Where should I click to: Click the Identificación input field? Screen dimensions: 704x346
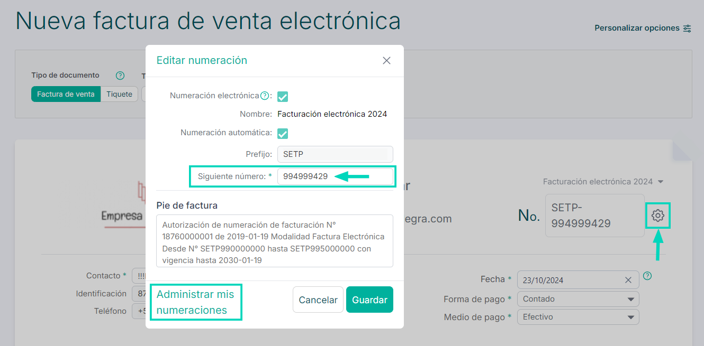pyautogui.click(x=139, y=294)
